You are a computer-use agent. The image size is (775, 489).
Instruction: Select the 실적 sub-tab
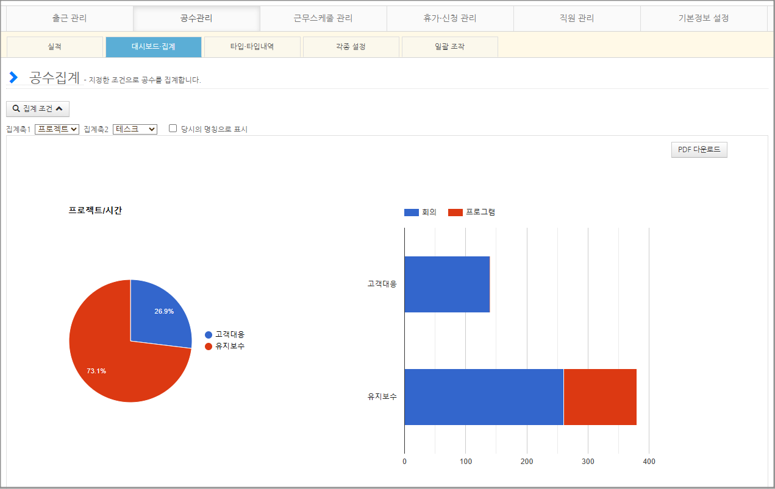click(54, 47)
